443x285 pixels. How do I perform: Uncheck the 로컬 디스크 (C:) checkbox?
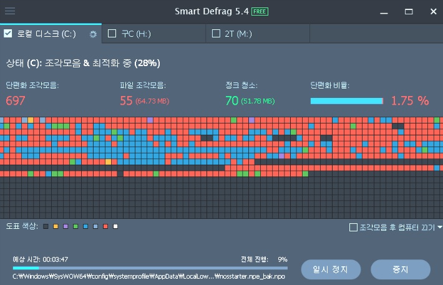(x=8, y=34)
